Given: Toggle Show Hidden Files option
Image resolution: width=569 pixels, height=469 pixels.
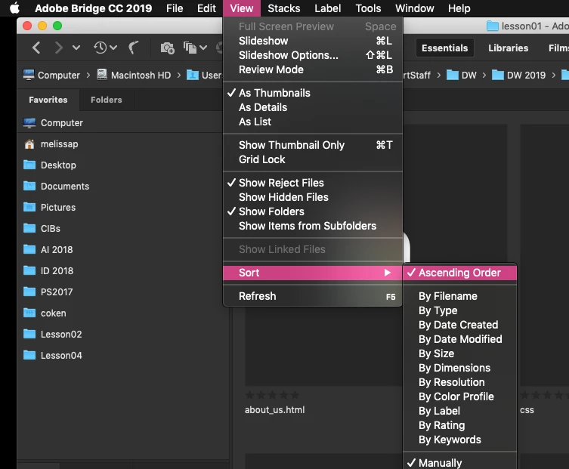Looking at the screenshot, I should tap(313, 197).
